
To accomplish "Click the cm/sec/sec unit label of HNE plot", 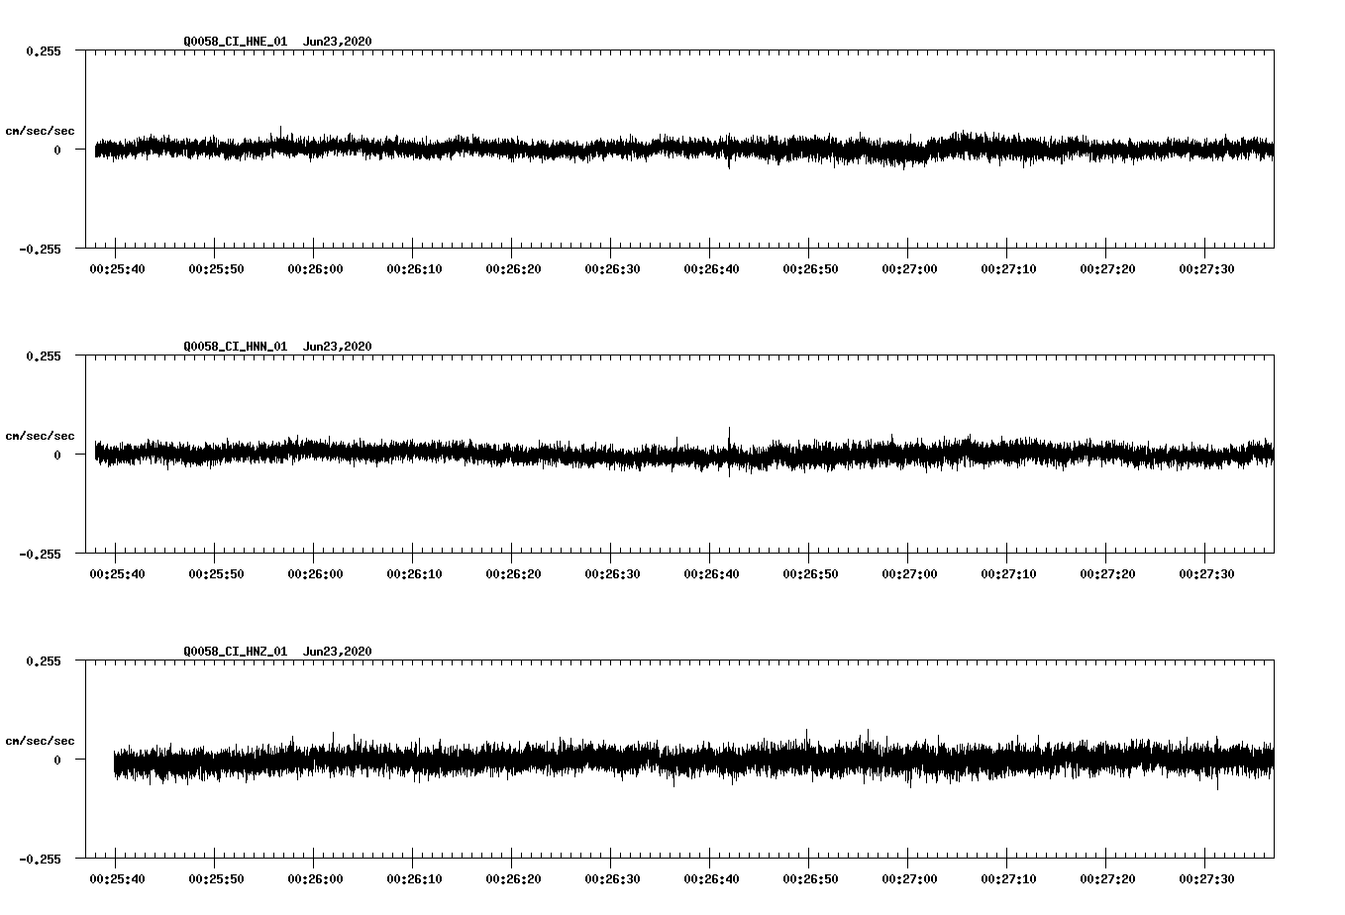I will (x=41, y=131).
